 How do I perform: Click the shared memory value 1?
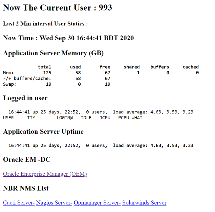138,73
